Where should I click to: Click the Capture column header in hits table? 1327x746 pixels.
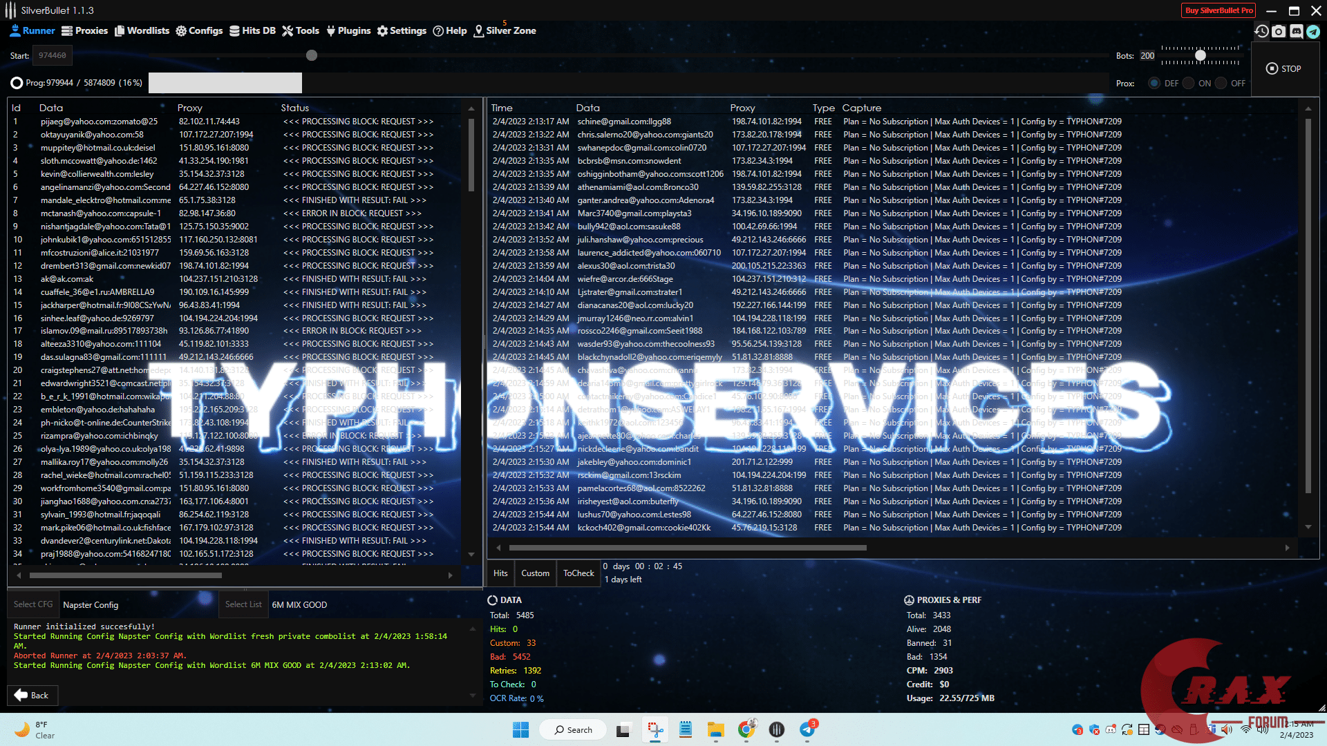[x=862, y=108]
